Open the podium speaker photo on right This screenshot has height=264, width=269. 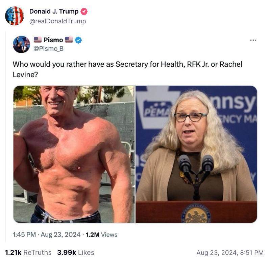tap(196, 154)
